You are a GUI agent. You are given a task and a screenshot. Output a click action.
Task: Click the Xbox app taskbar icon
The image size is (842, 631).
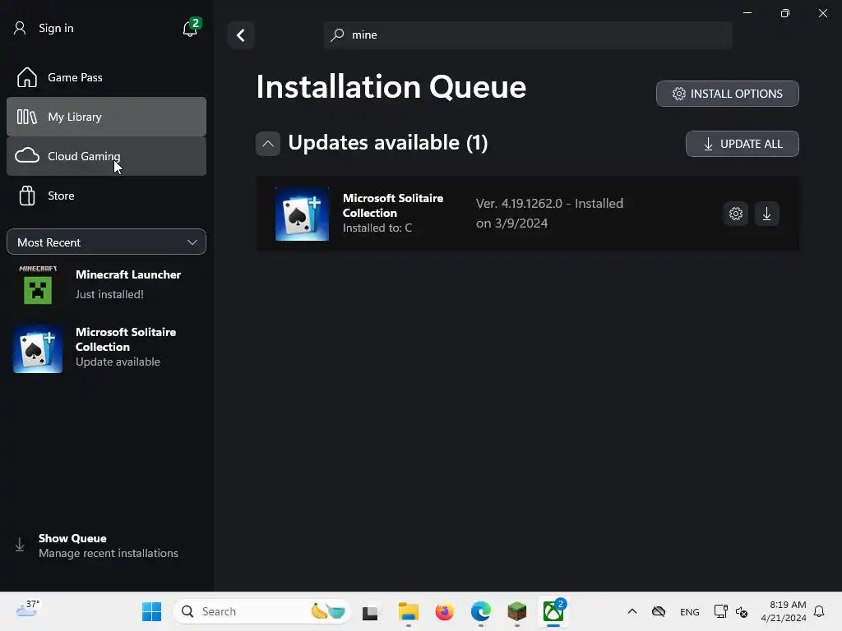pos(553,611)
